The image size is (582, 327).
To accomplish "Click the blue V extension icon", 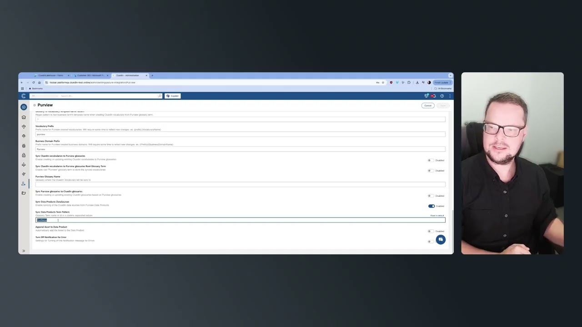I will 397,83.
